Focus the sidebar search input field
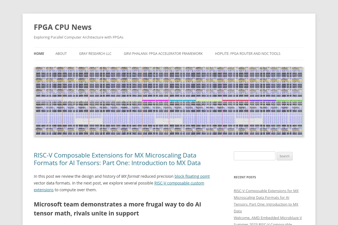The width and height of the screenshot is (338, 225). [x=255, y=156]
